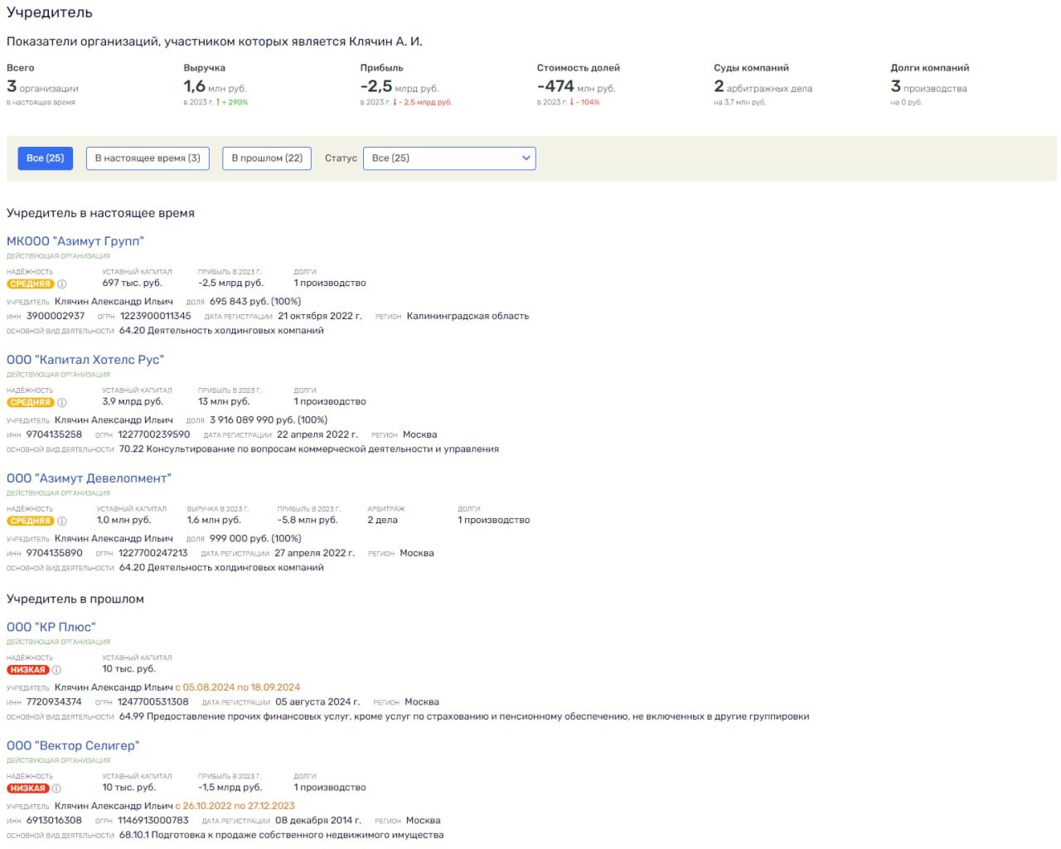Click "Калининградская область" region text
The height and width of the screenshot is (849, 1061).
pyautogui.click(x=468, y=316)
